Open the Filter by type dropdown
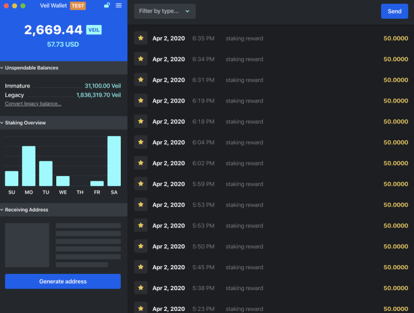Viewport: 414px width, 313px height. pyautogui.click(x=165, y=11)
